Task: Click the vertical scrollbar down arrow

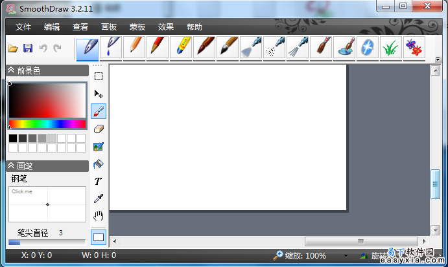Action: (435, 230)
